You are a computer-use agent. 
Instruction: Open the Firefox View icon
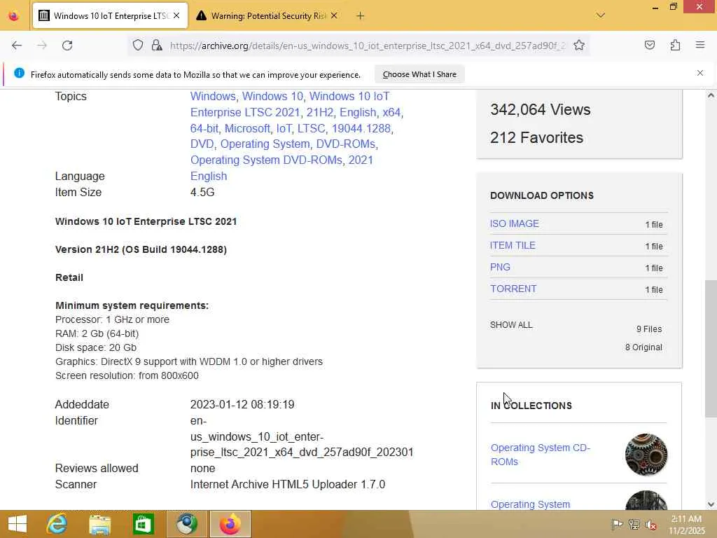[14, 16]
